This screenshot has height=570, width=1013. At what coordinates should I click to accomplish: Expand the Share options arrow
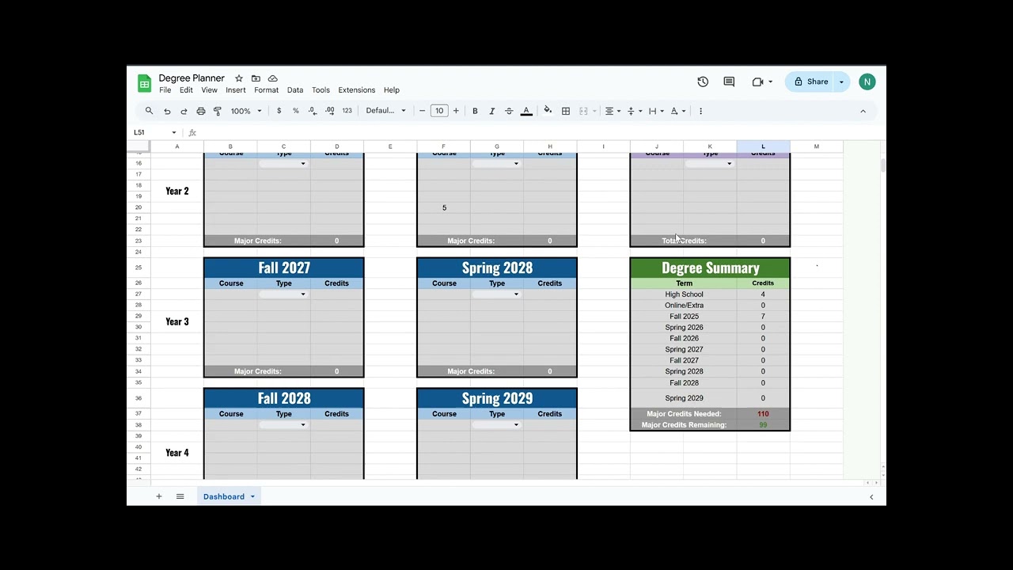pyautogui.click(x=841, y=82)
